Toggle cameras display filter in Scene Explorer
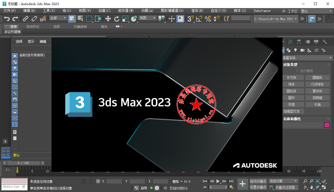The image size is (334, 192). tap(15, 74)
